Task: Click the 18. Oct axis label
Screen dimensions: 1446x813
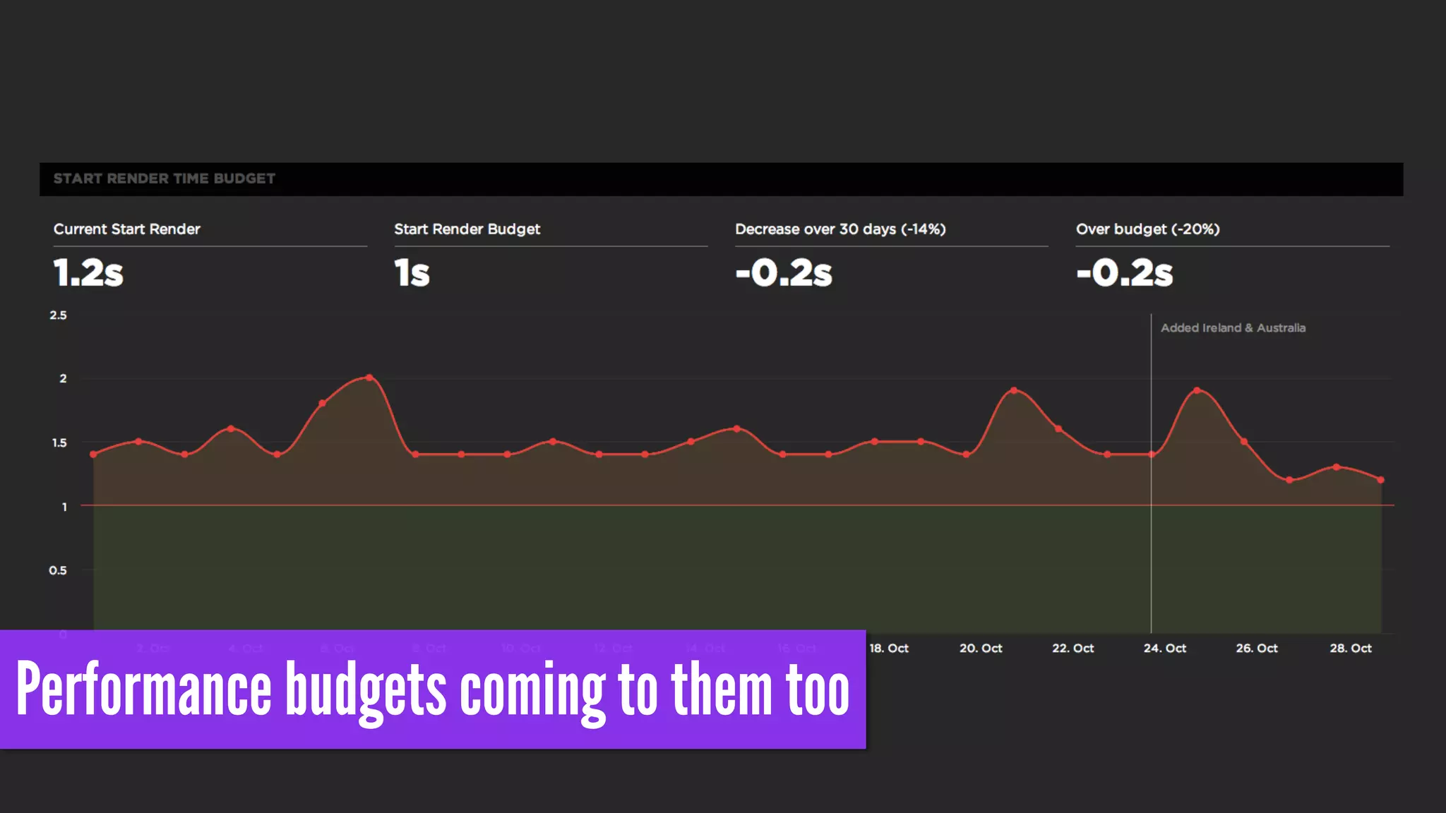Action: 888,649
